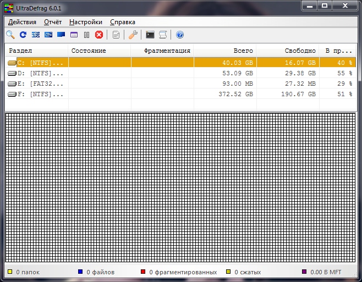362x282 pixels.
Task: Open options with the wrench icon
Action: click(x=133, y=35)
